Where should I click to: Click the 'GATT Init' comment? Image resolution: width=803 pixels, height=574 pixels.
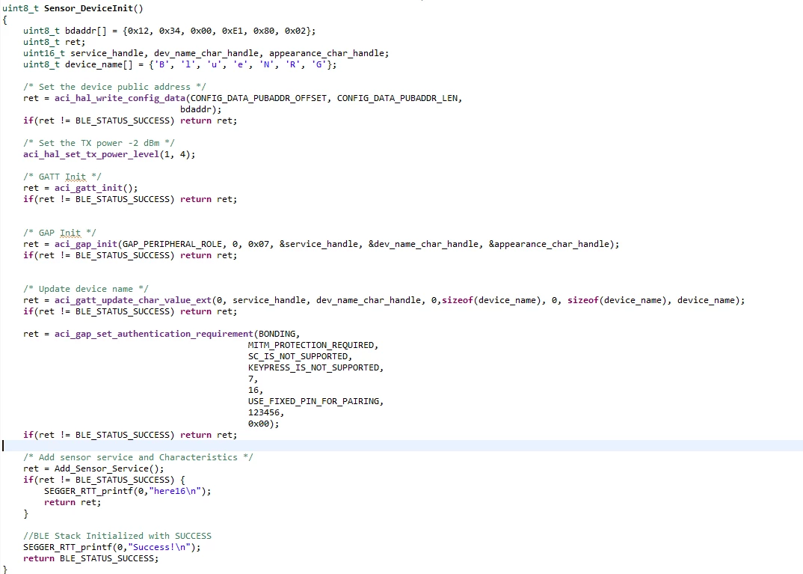(62, 177)
